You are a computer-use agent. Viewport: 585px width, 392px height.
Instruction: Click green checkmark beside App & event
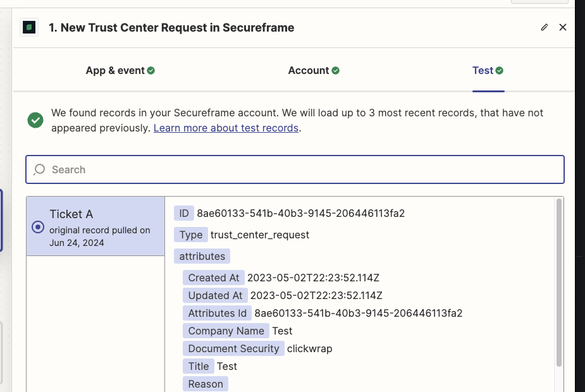pyautogui.click(x=151, y=70)
